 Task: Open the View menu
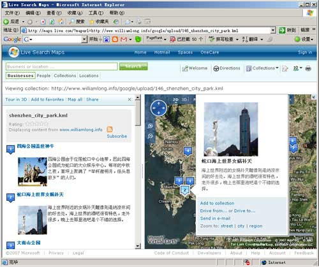coord(54,13)
